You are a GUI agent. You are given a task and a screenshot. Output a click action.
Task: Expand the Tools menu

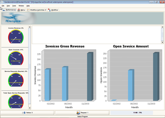(14, 6)
